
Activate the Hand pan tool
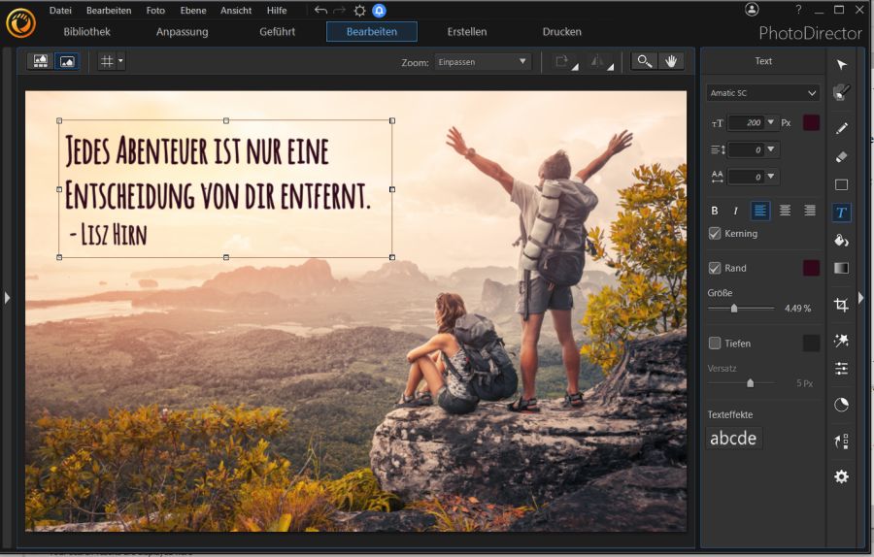(x=671, y=61)
